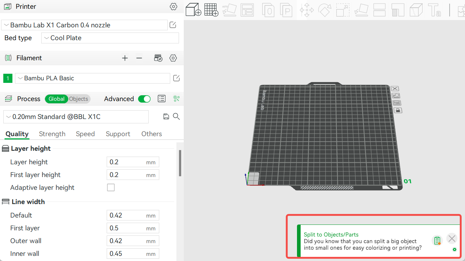Switch to the Support tab
The width and height of the screenshot is (465, 261).
(118, 134)
